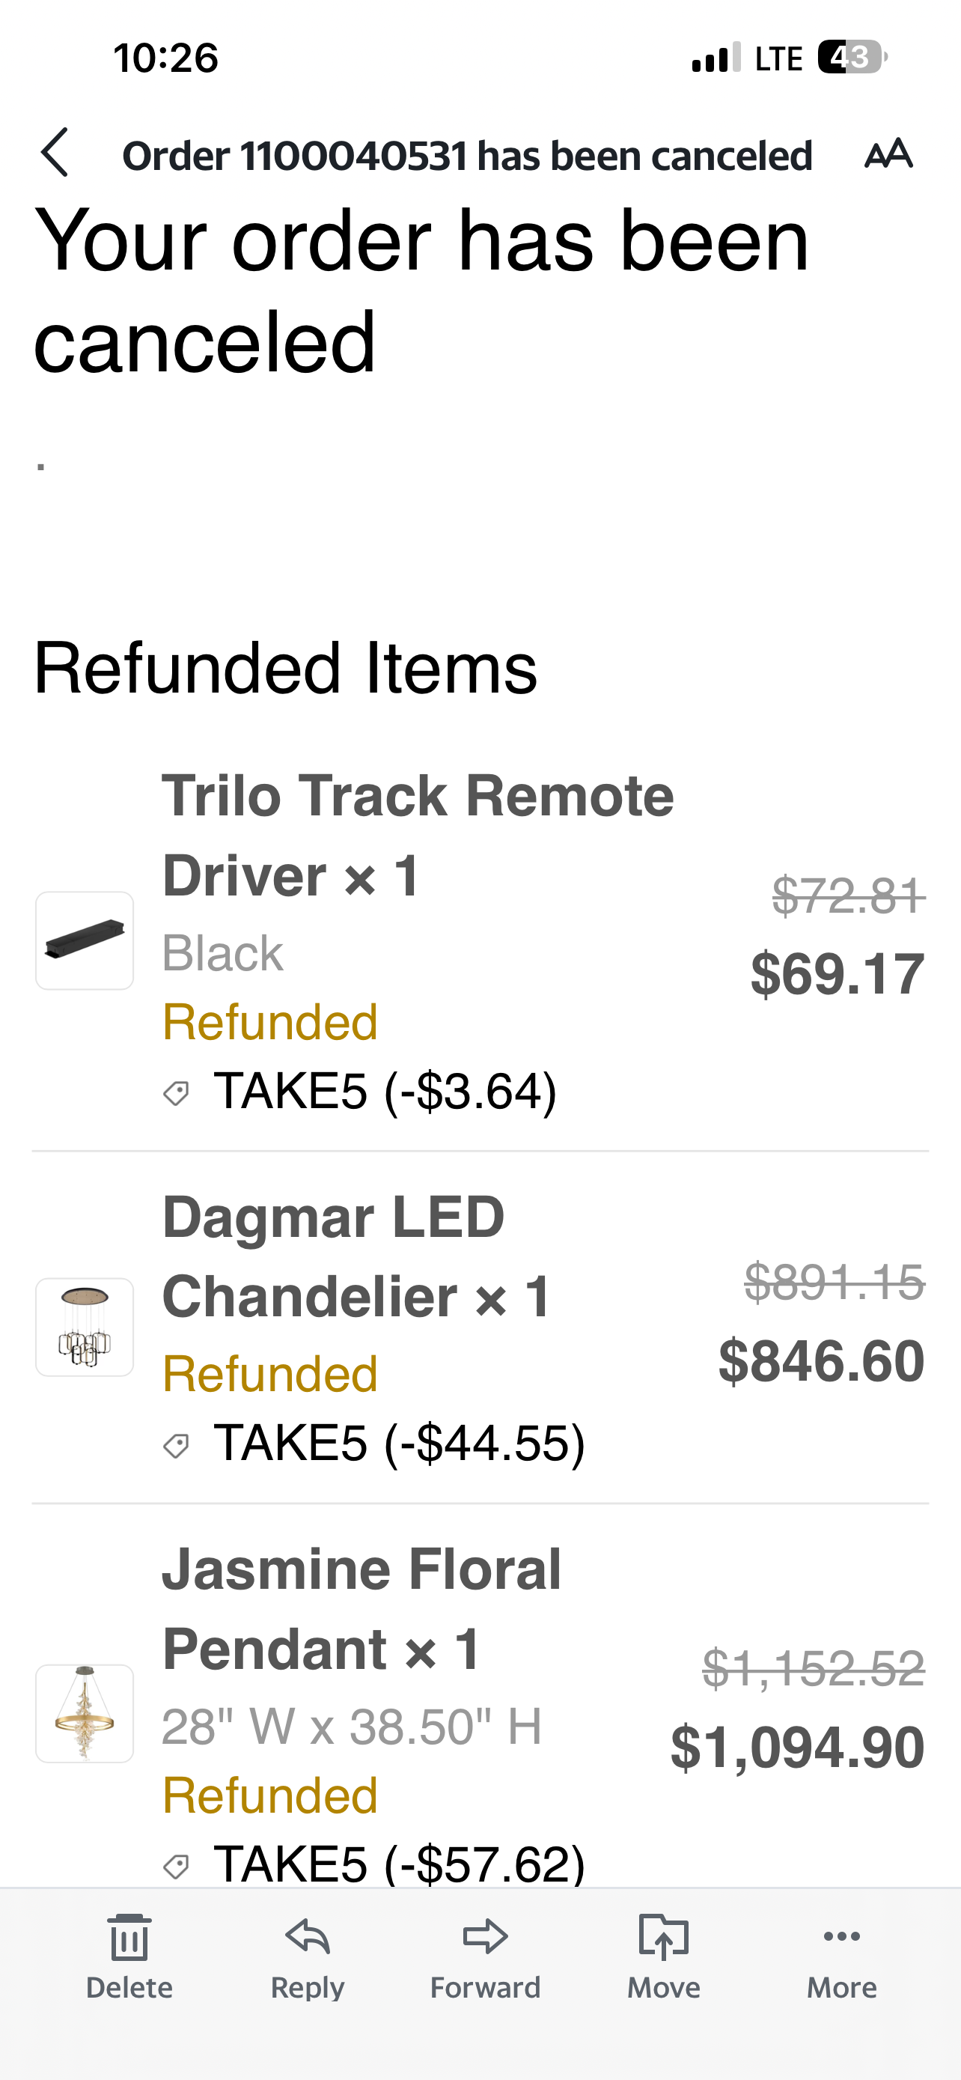Open the text size AA control

(x=888, y=153)
